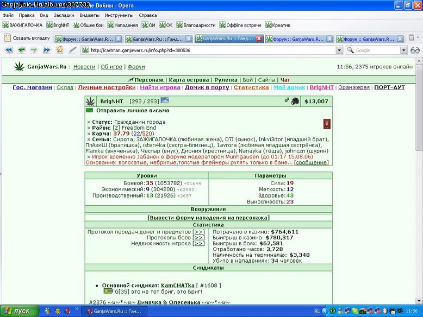This screenshot has height=317, width=423.
Task: Click GanjaWars.Ru taskbar button
Action: (114, 311)
